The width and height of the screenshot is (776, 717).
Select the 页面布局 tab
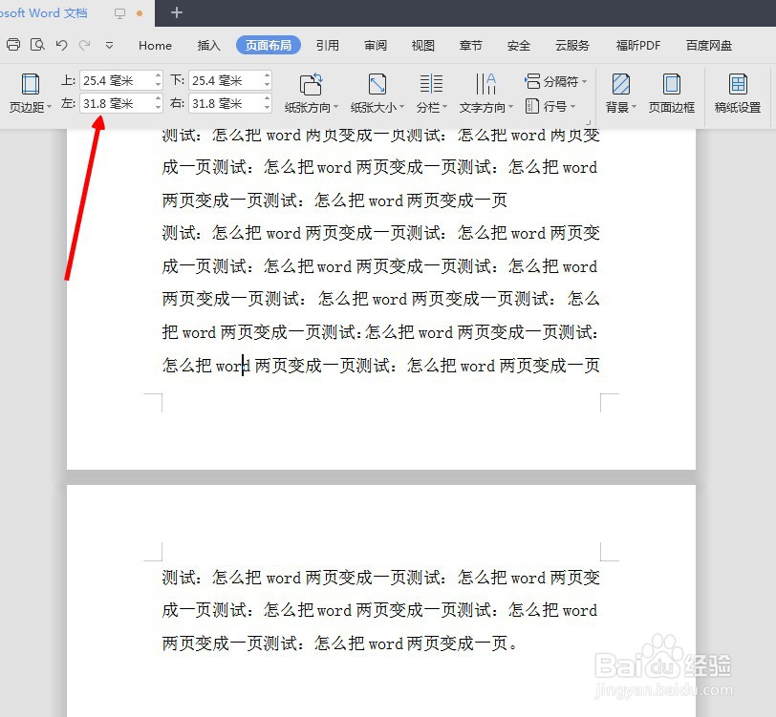pos(269,46)
